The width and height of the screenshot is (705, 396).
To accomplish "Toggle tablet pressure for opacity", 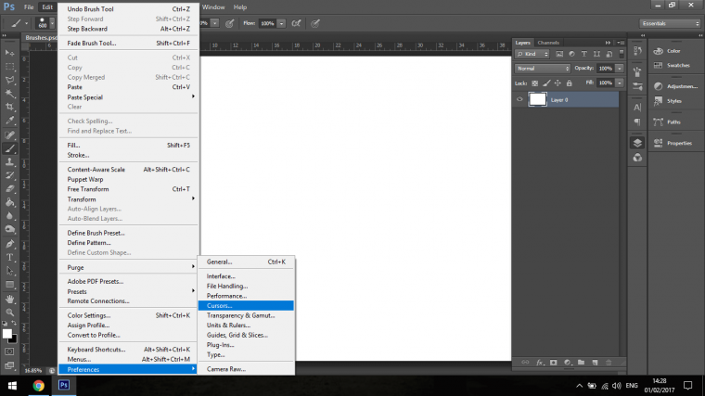I will click(x=230, y=23).
